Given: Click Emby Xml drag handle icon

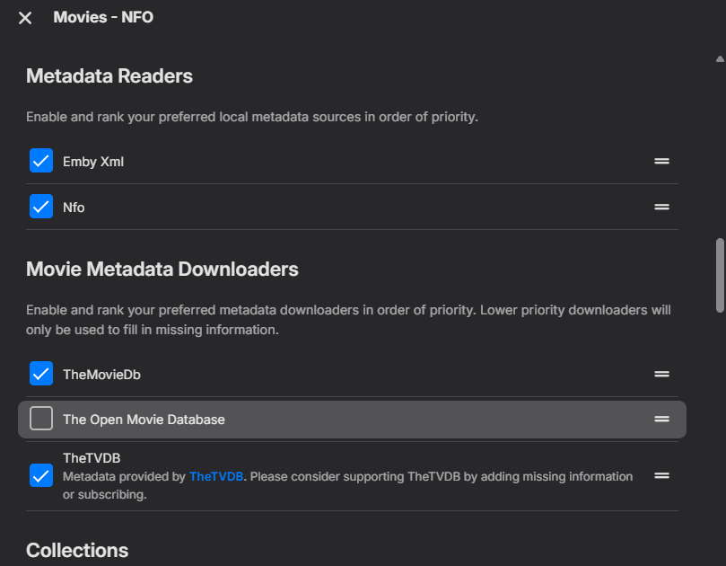Looking at the screenshot, I should [661, 162].
